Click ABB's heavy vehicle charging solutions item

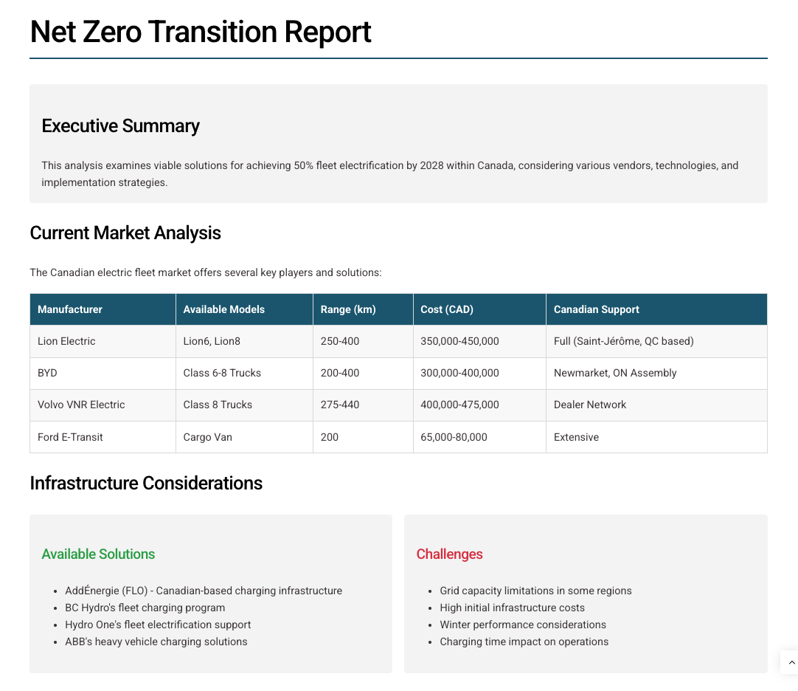tap(156, 642)
